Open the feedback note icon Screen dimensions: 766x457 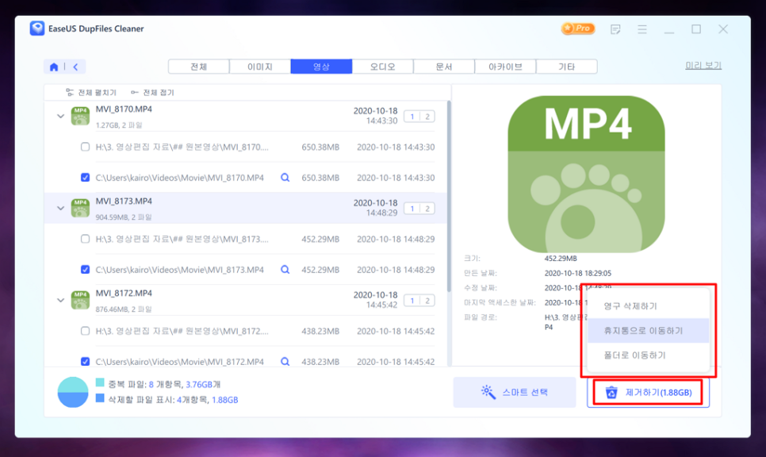pos(615,29)
